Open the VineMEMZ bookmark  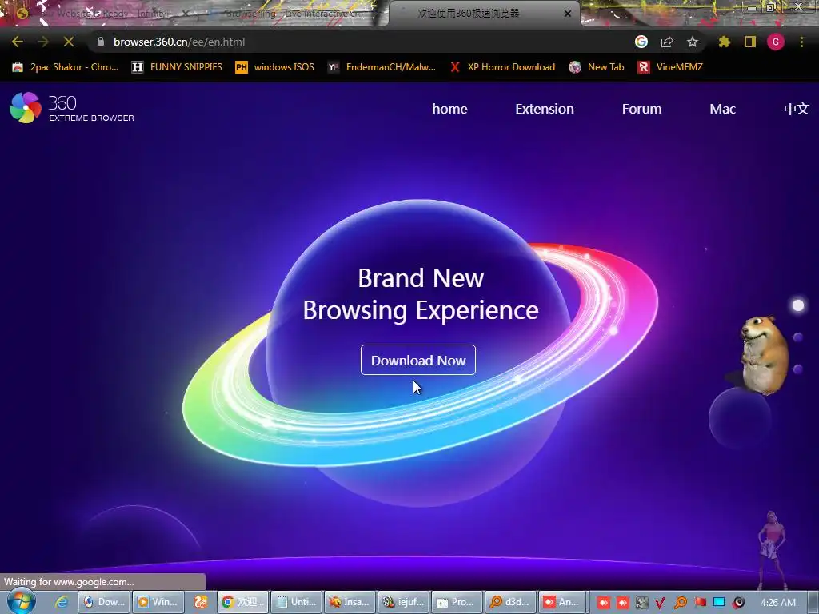tap(671, 67)
